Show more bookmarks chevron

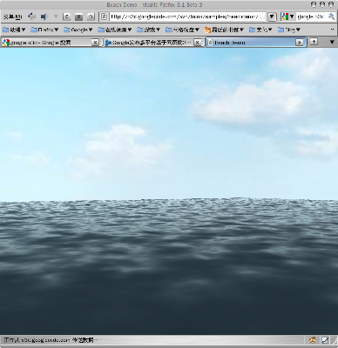pyautogui.click(x=332, y=30)
